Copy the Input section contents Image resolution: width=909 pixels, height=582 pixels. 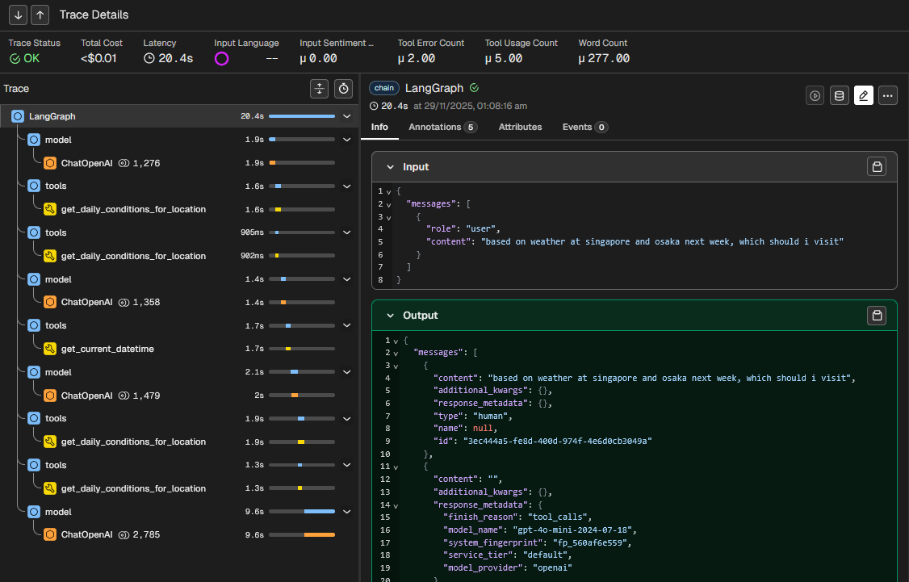tap(876, 166)
